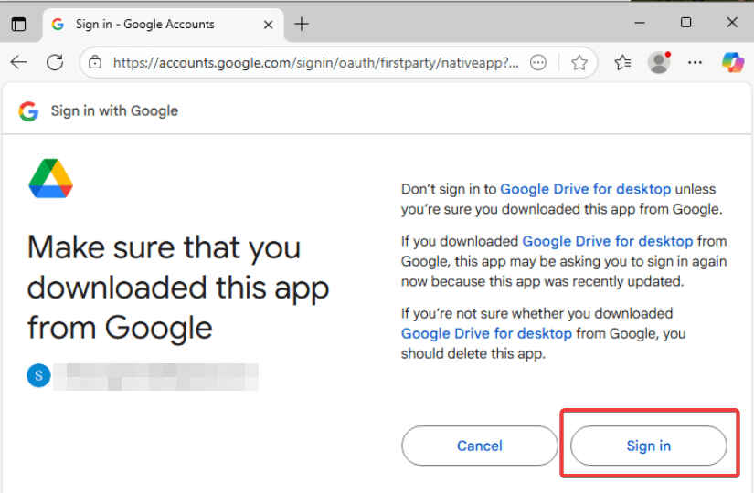The image size is (754, 493).
Task: Open Google Drive for desktop link after "Don't sign in to"
Action: [585, 189]
